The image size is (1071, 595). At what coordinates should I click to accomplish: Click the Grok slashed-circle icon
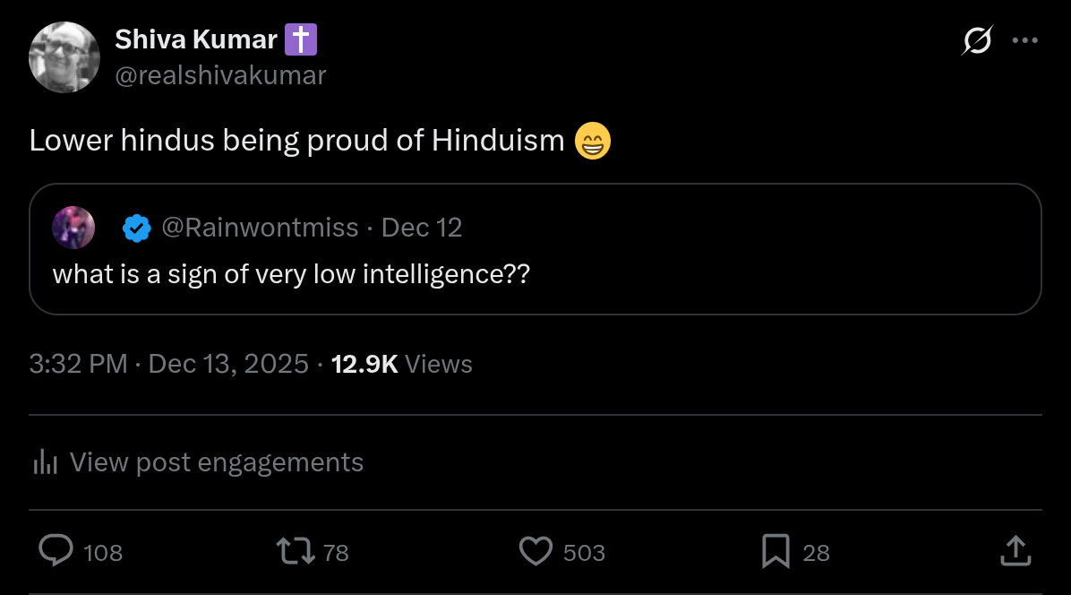point(977,40)
